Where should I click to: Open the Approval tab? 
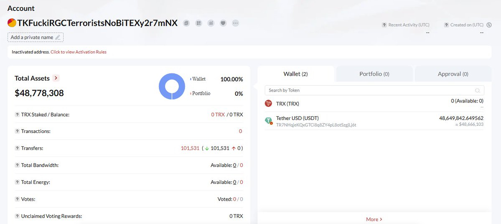point(453,74)
